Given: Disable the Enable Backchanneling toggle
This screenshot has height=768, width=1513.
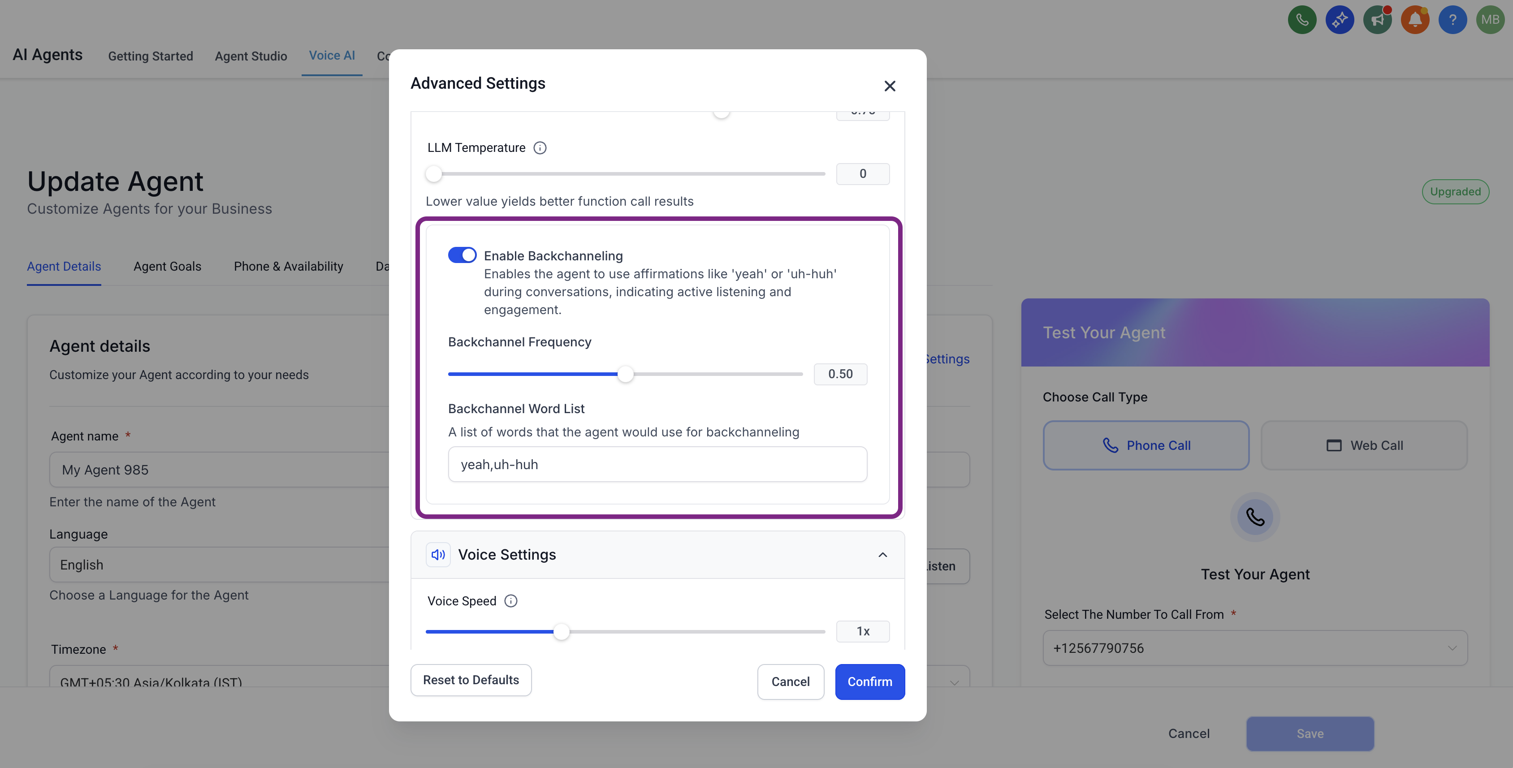Looking at the screenshot, I should [x=462, y=255].
